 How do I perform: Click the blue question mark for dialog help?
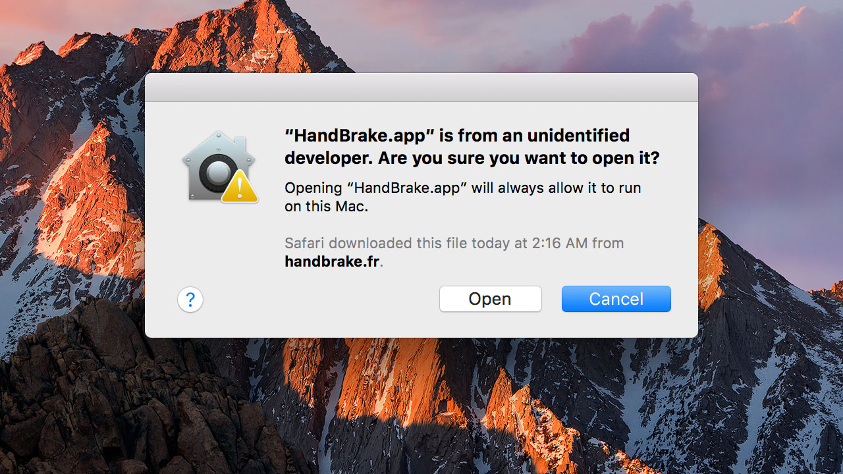click(190, 300)
